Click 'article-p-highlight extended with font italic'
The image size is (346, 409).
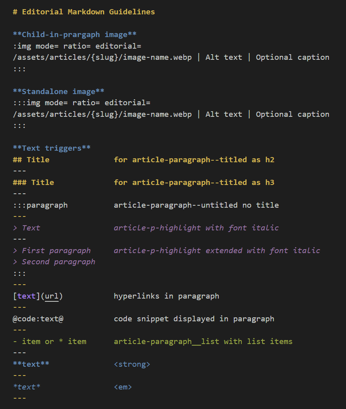click(217, 251)
